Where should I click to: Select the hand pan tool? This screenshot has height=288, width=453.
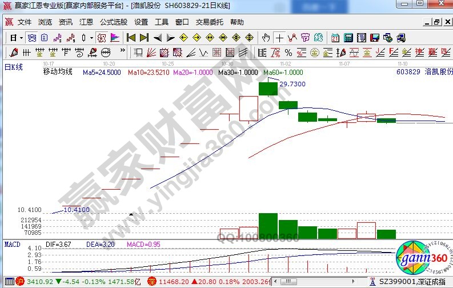266,38
